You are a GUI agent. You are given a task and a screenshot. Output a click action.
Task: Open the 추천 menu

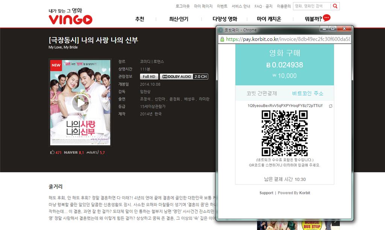tap(139, 19)
